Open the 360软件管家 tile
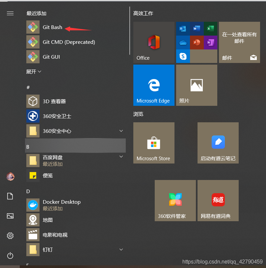This screenshot has height=268, width=266. (x=175, y=200)
